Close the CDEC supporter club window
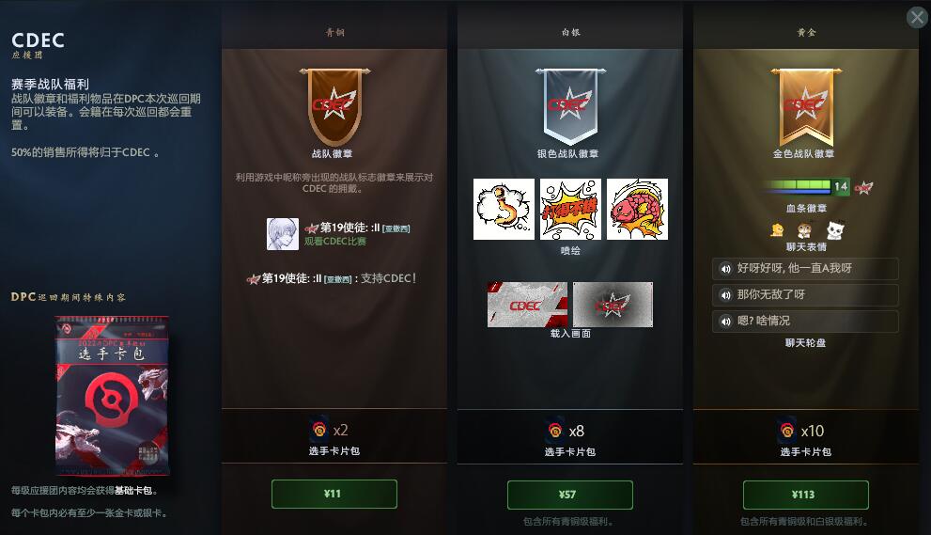 (x=917, y=17)
